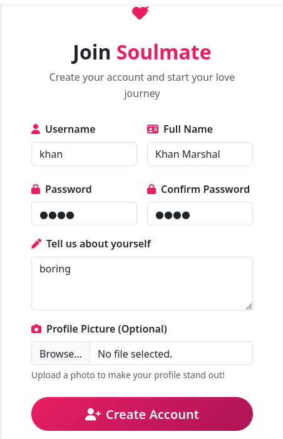
Task: Click the lock icon next to Password
Action: pyautogui.click(x=36, y=189)
